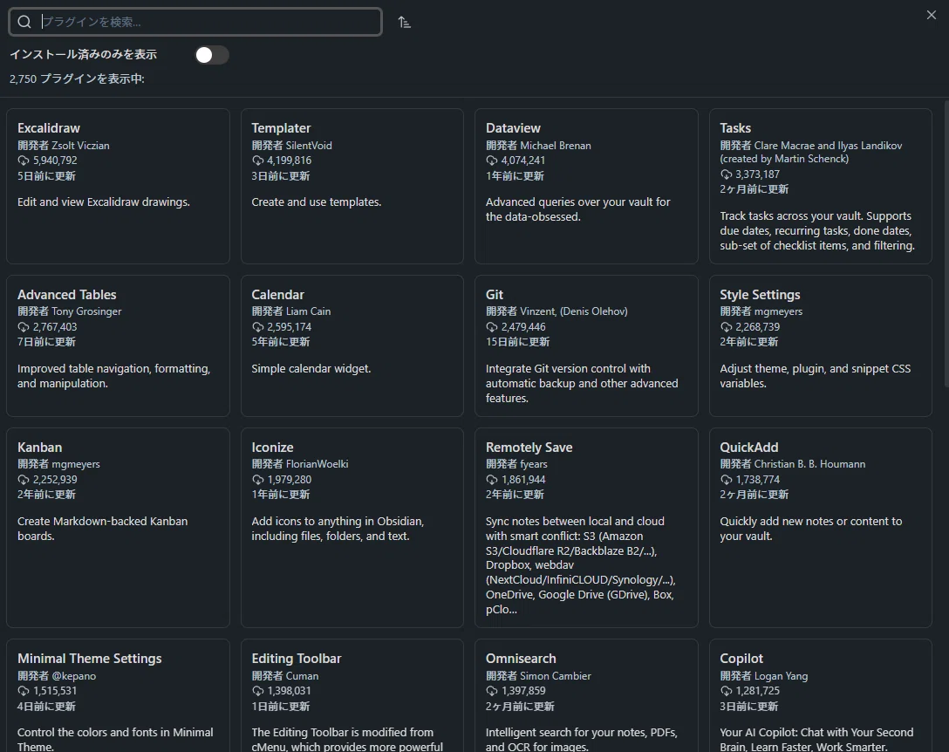The width and height of the screenshot is (949, 752).
Task: Click 'Create and use templates.' description
Action: [316, 202]
